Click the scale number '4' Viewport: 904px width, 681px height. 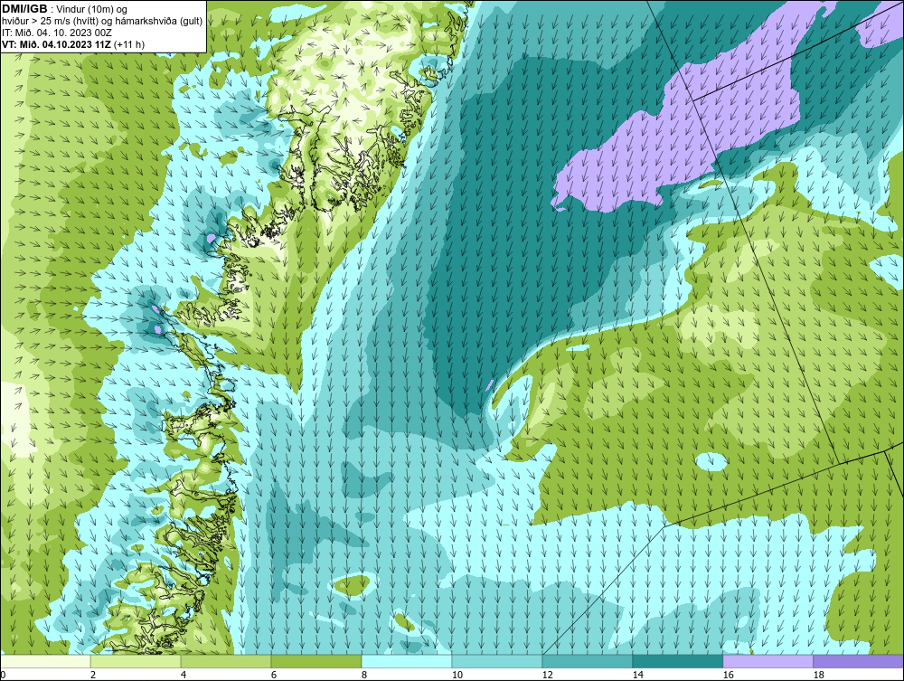(x=184, y=675)
